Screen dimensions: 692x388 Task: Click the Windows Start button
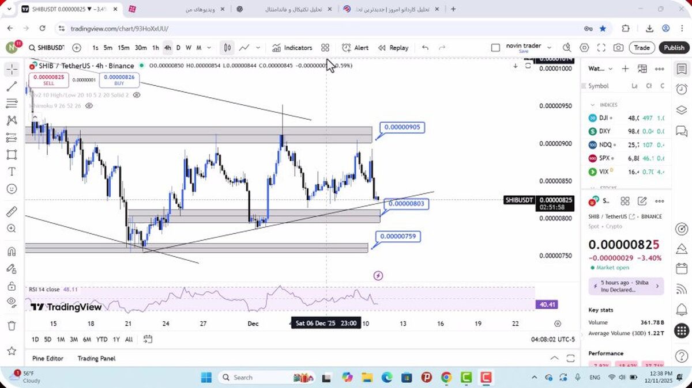click(x=206, y=378)
